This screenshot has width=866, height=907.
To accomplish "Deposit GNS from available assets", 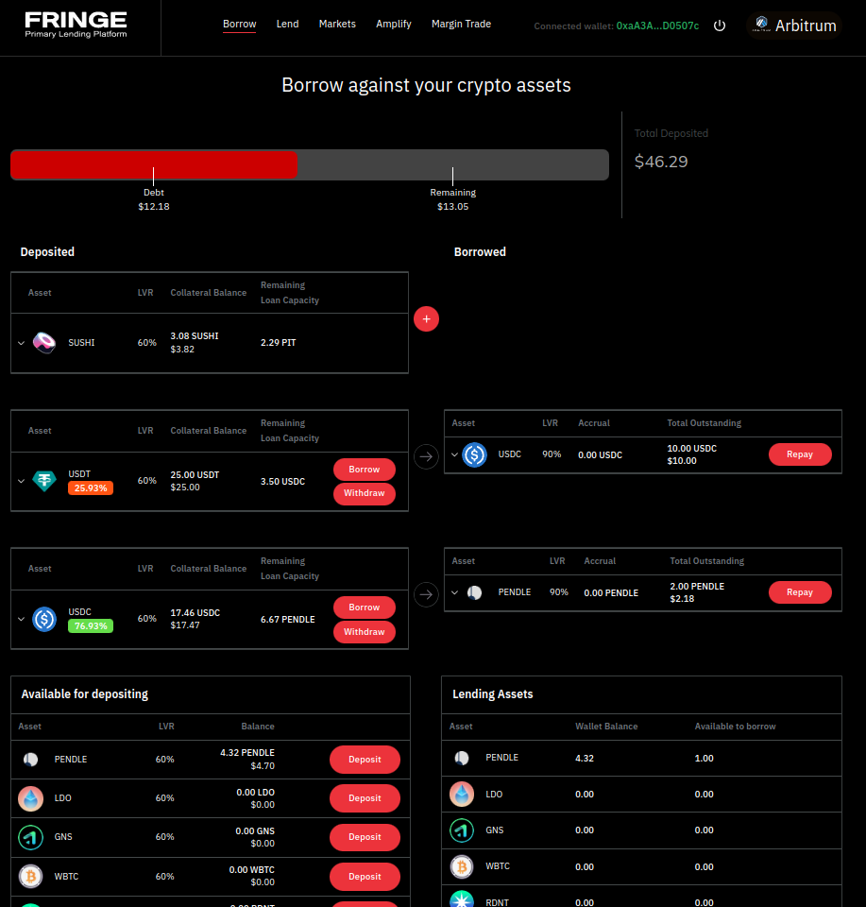I will tap(365, 837).
